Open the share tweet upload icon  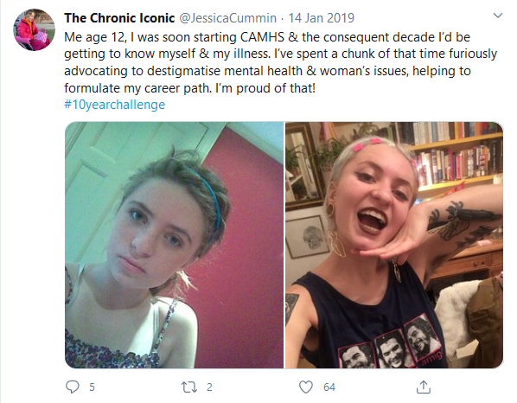(424, 387)
